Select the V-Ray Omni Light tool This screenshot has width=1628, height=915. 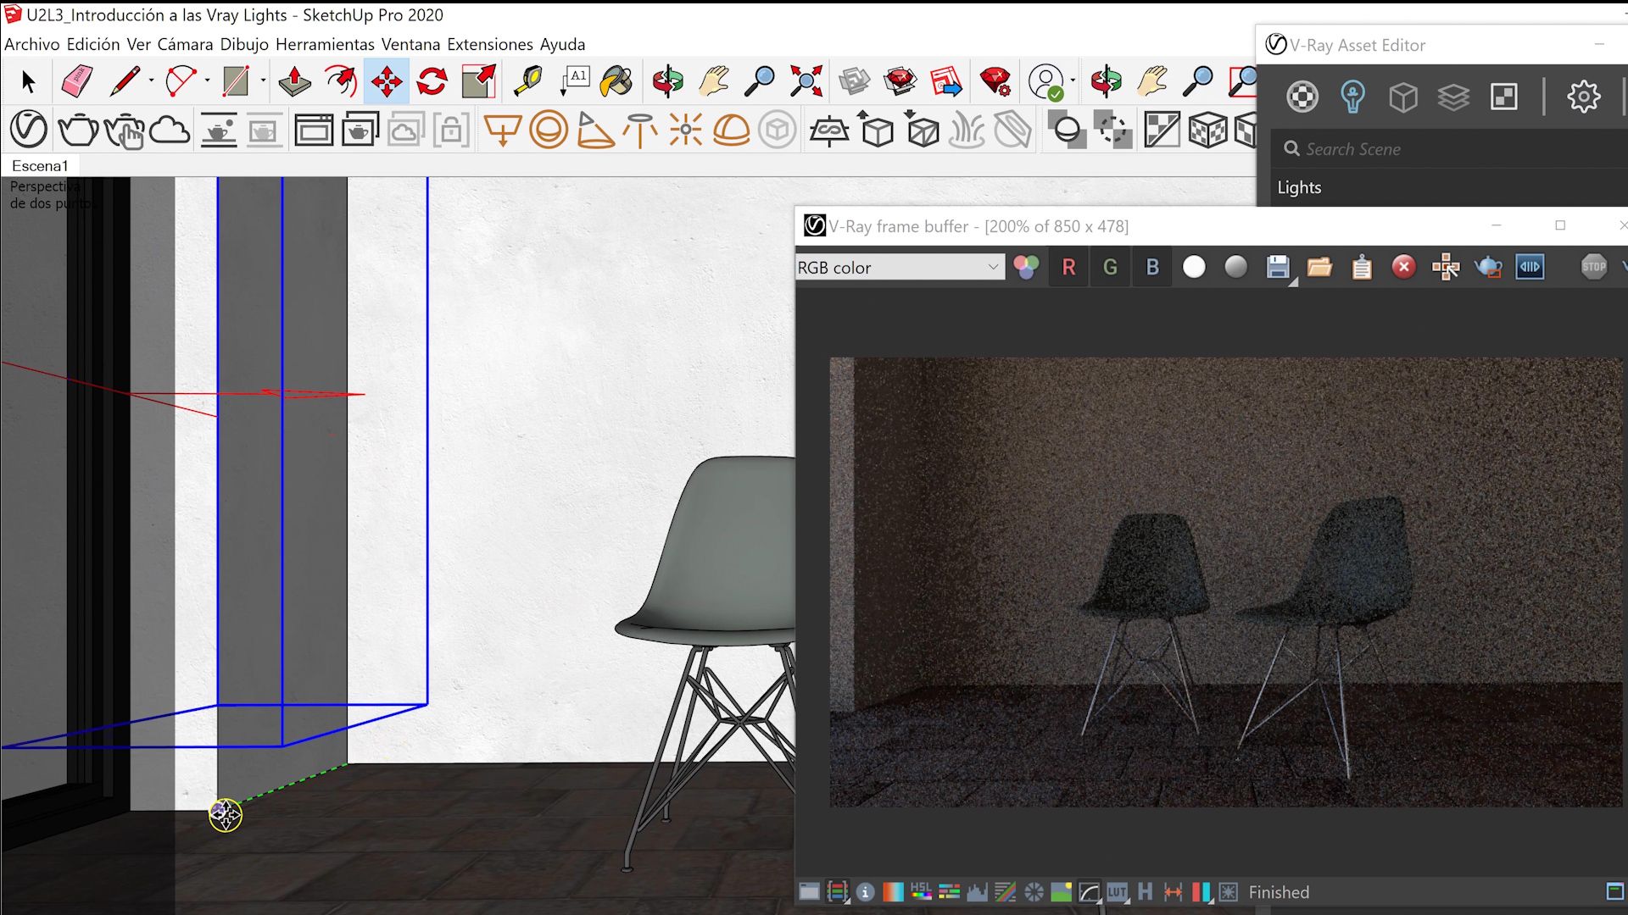tap(685, 130)
